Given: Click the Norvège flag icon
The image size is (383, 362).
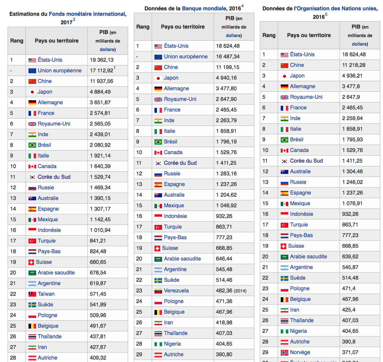Looking at the screenshot, I should [284, 353].
